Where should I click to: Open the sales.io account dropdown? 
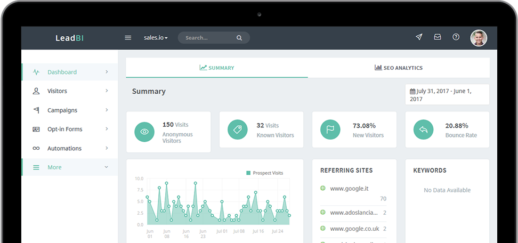point(156,38)
